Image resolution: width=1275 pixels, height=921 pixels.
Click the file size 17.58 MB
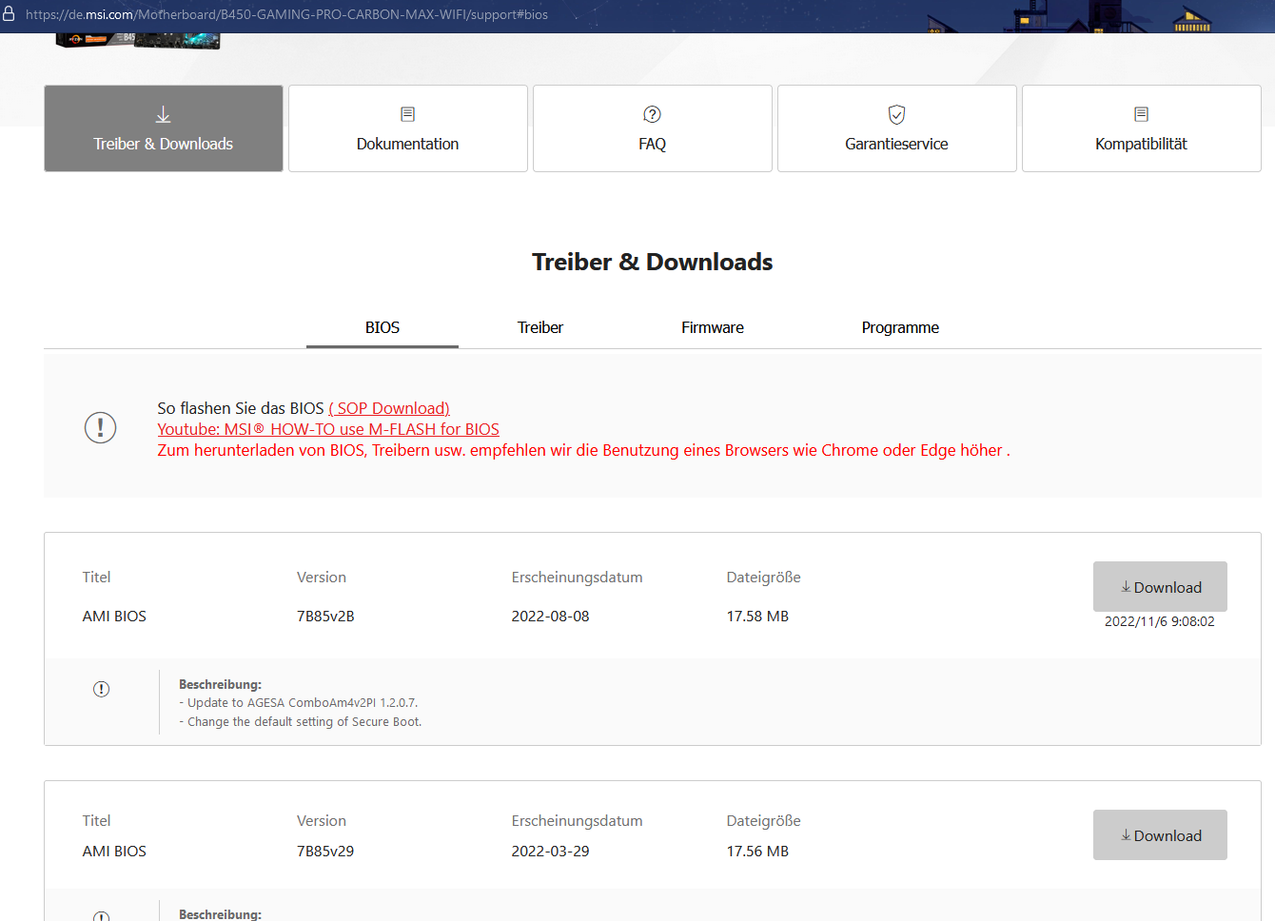tap(757, 617)
